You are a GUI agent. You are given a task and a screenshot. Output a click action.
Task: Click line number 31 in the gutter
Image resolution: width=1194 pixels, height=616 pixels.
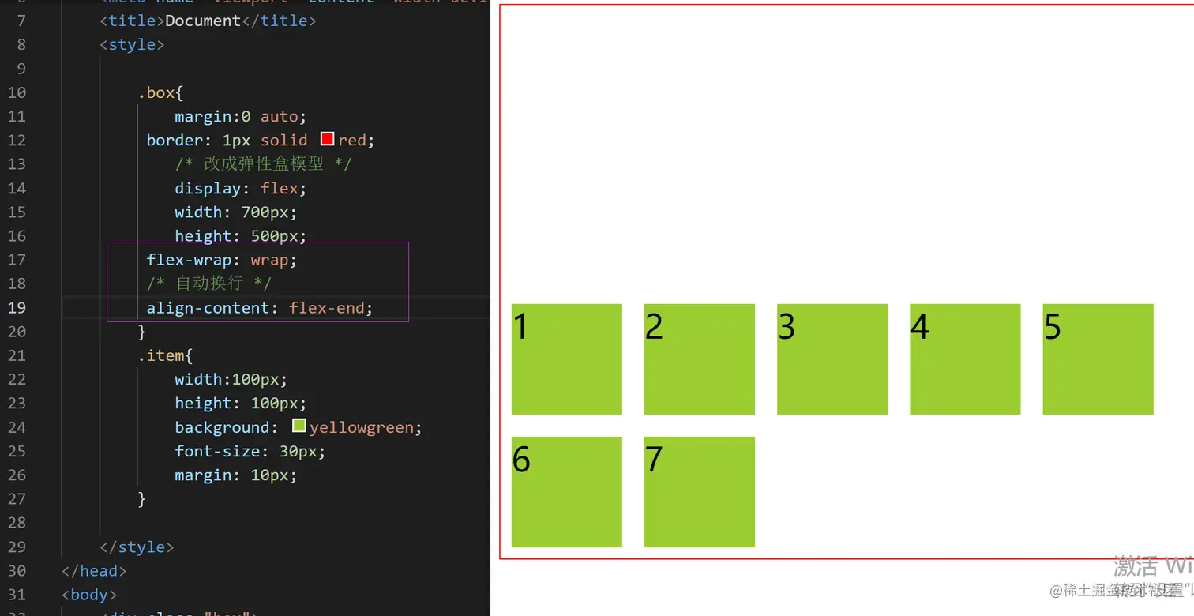[x=17, y=595]
